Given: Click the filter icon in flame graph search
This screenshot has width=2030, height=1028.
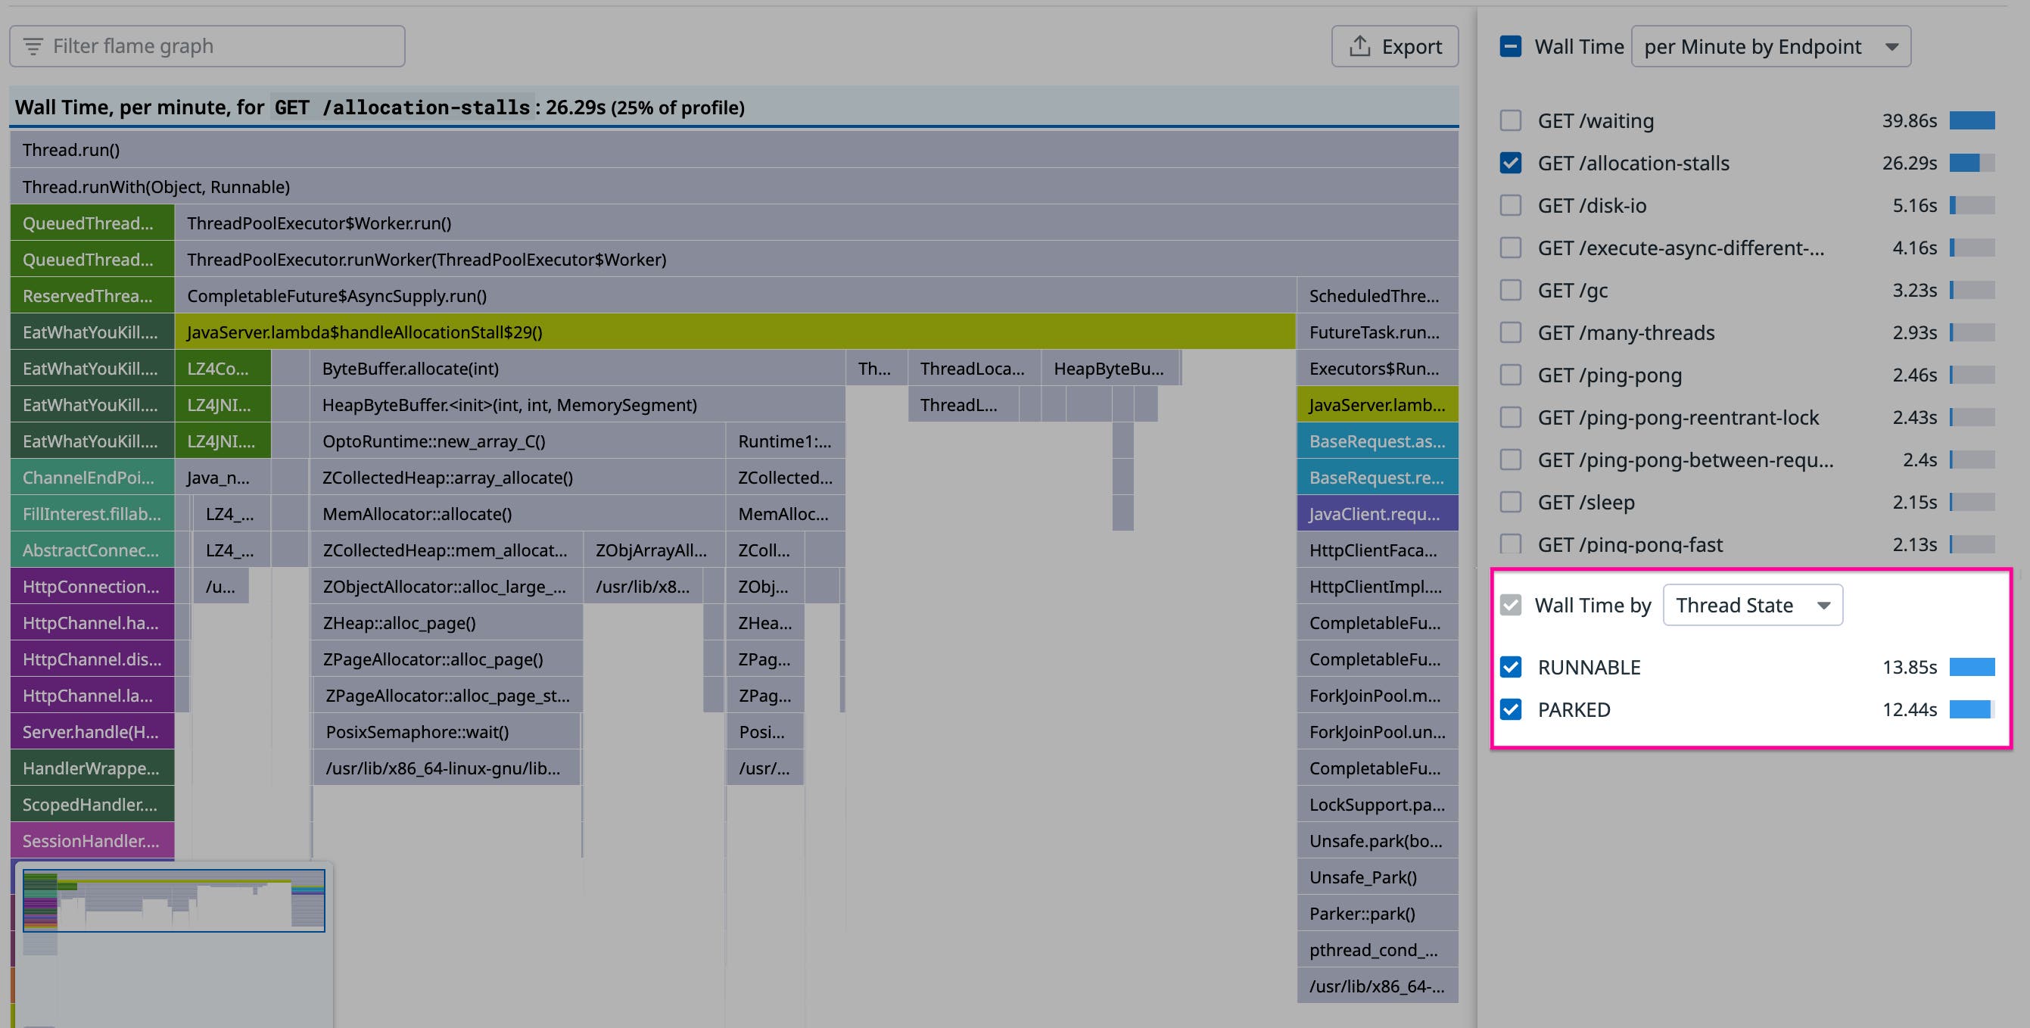Looking at the screenshot, I should pyautogui.click(x=33, y=46).
